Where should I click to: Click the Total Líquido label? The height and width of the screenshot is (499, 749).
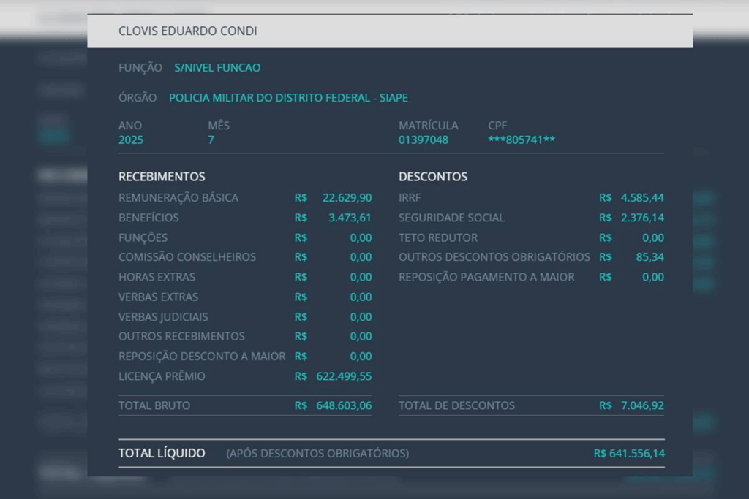162,454
